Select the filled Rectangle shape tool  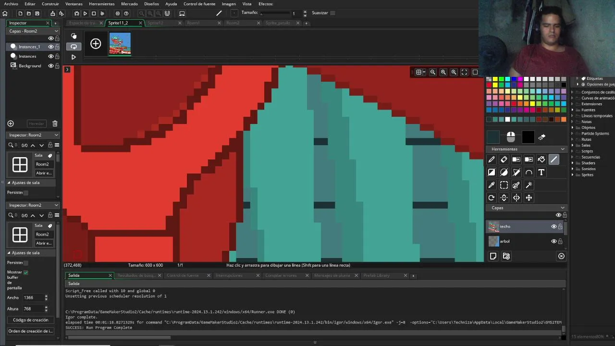coord(492,172)
